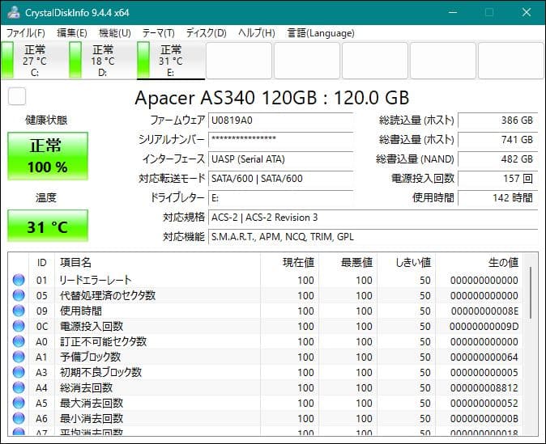Click raw value 0000000009D
Screen dimensions: 546x444
pos(484,327)
